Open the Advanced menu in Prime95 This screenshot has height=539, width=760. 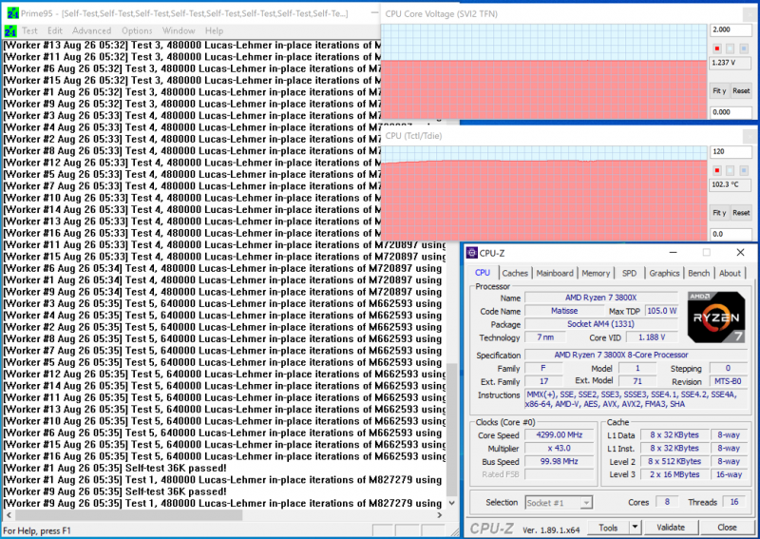[x=91, y=30]
